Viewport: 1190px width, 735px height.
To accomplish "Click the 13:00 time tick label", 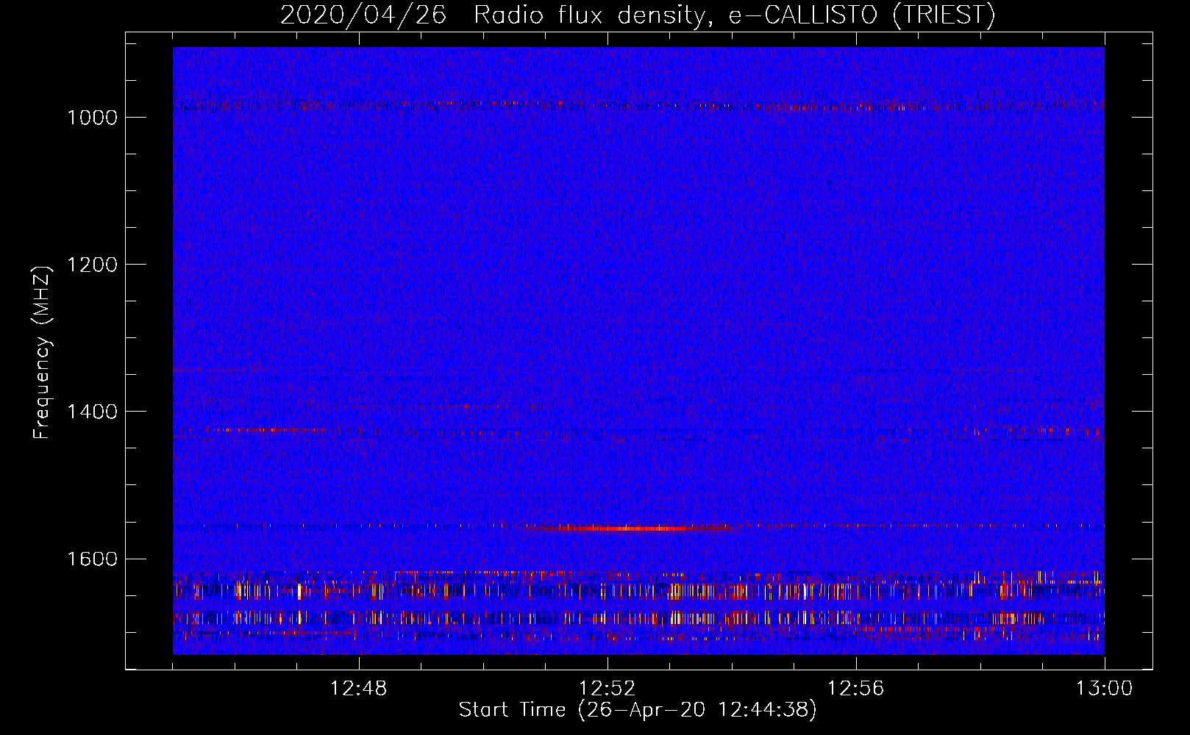I will [x=1104, y=689].
